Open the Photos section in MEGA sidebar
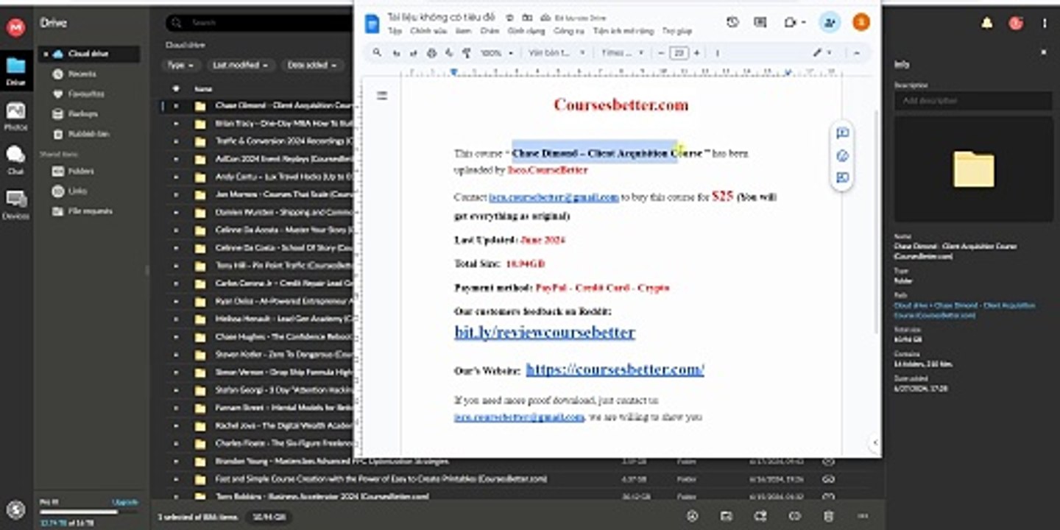 (15, 116)
